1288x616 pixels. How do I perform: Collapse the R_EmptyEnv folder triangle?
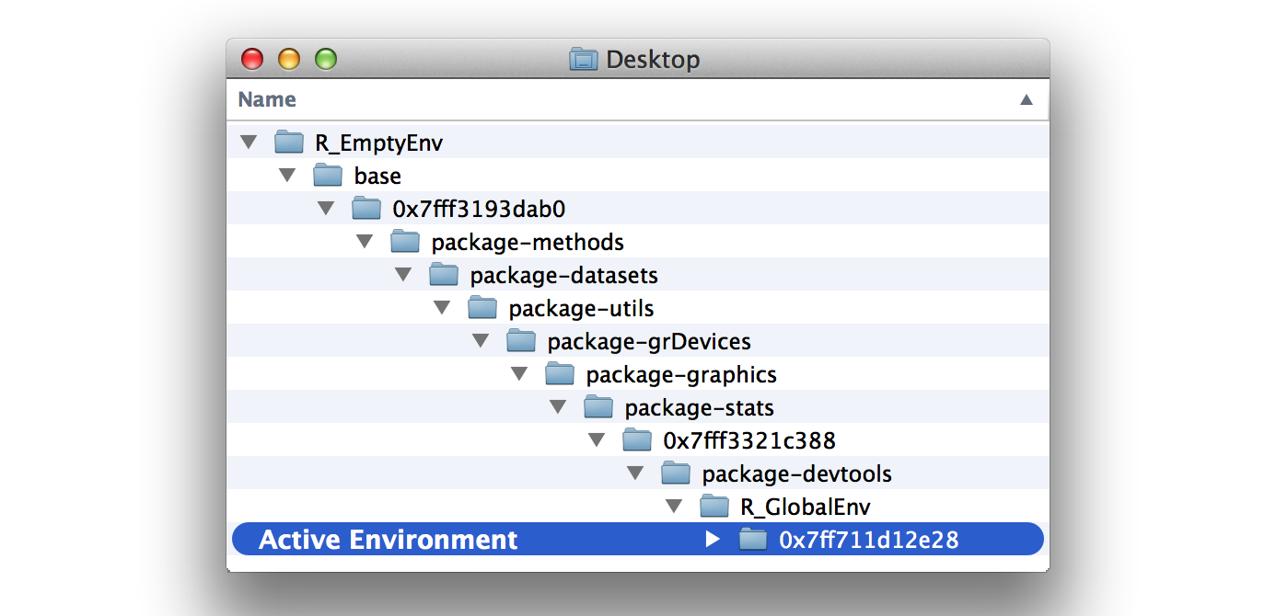(x=249, y=143)
